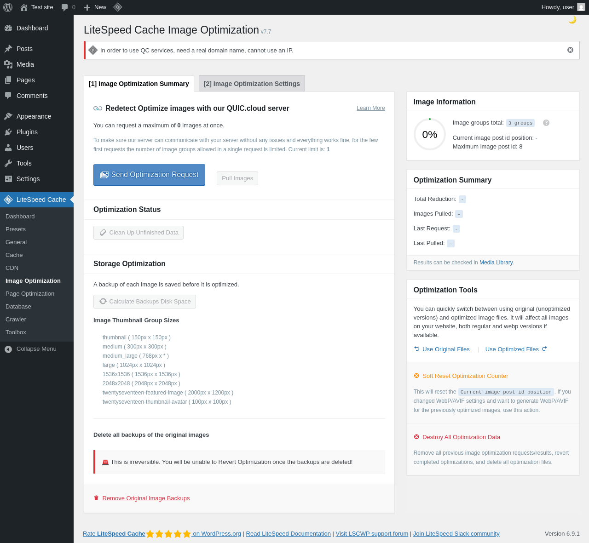Click 'Maximum image post id: 8' text
This screenshot has height=543, width=589.
[487, 147]
